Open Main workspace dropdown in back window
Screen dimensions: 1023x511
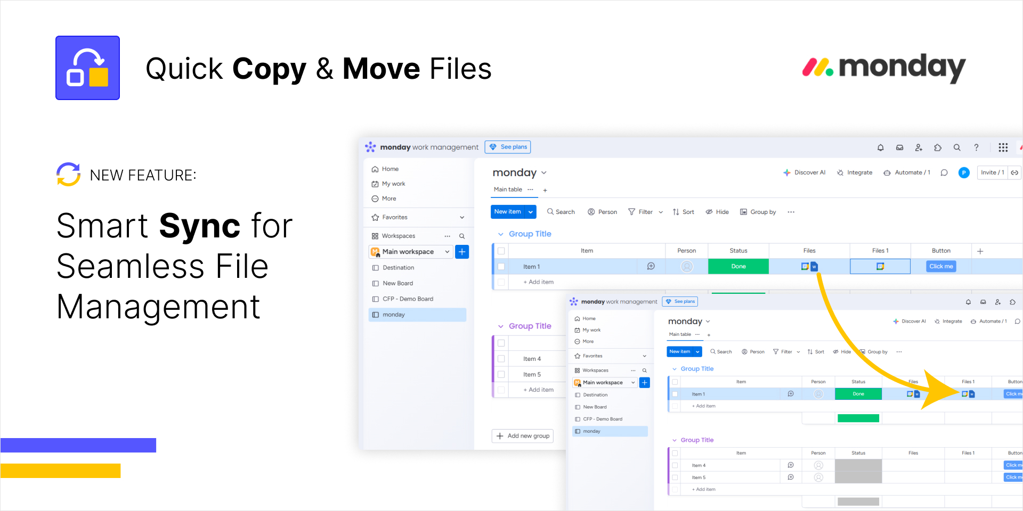(x=411, y=252)
